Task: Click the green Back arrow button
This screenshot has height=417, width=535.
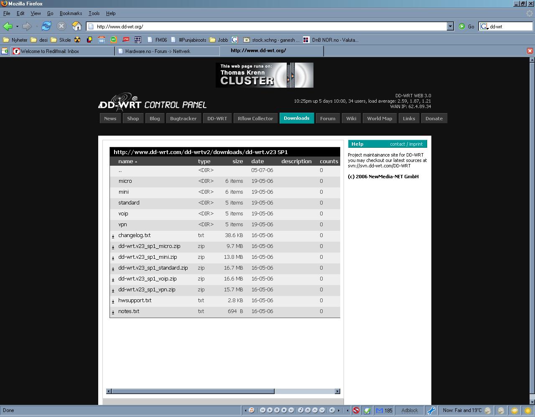Action: (x=8, y=26)
